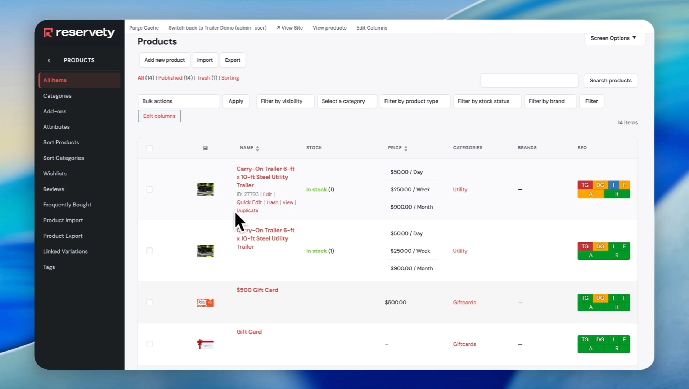Image resolution: width=689 pixels, height=389 pixels.
Task: Open Filter by stock status dropdown
Action: click(x=487, y=101)
